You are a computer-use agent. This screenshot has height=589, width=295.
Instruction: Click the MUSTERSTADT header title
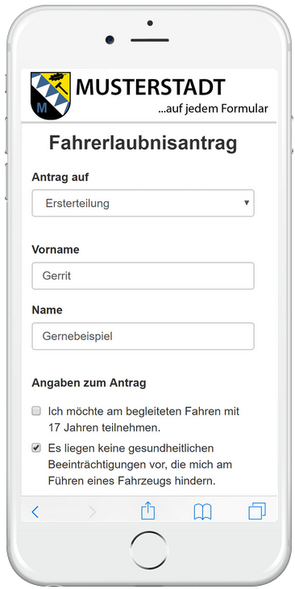click(150, 87)
